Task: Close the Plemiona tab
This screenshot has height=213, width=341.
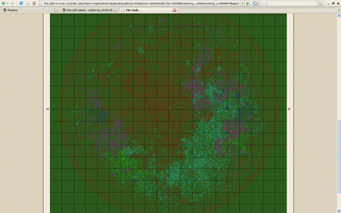Action: point(56,10)
